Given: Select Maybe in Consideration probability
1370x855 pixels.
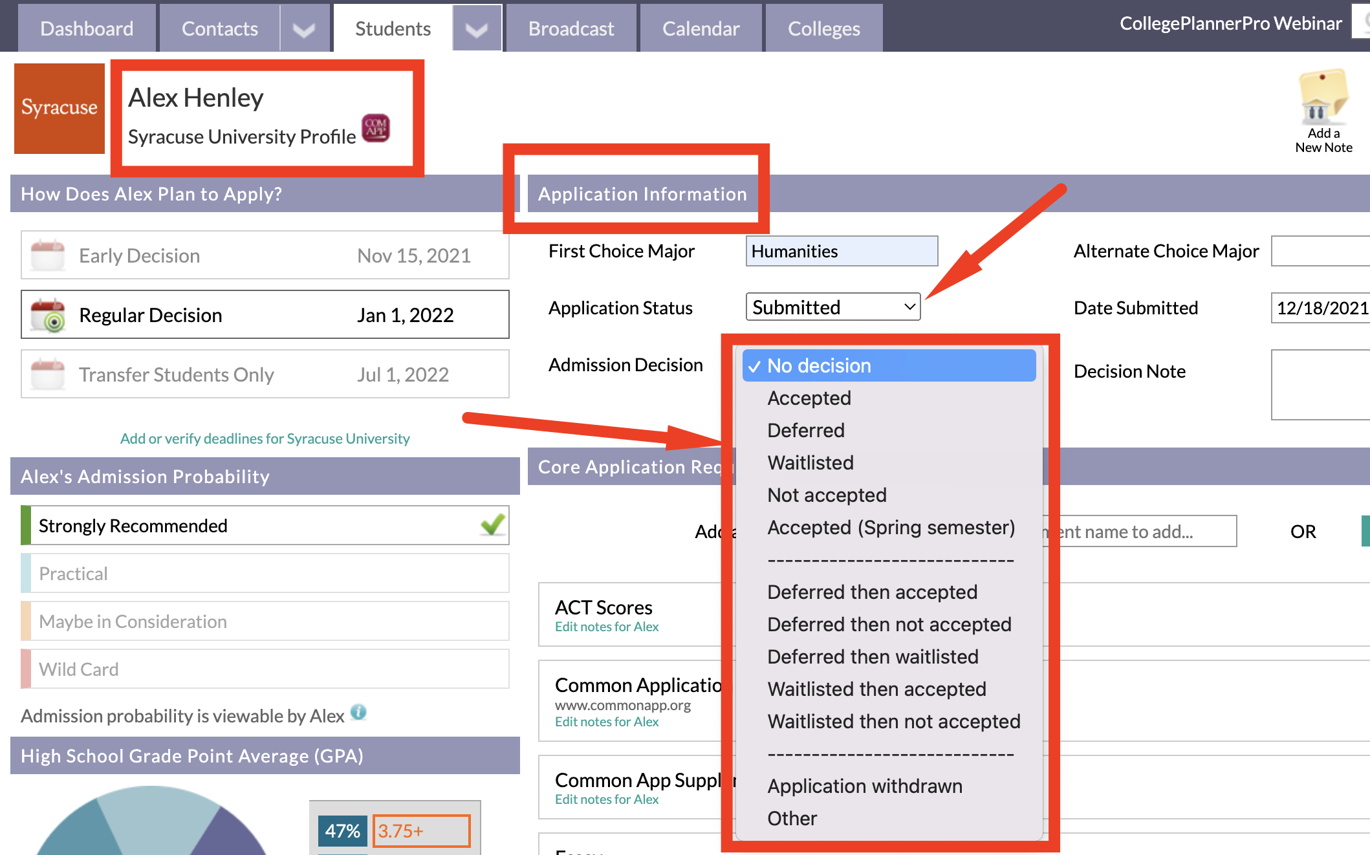Looking at the screenshot, I should [x=265, y=621].
